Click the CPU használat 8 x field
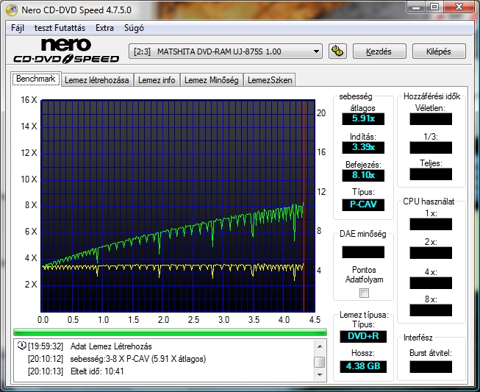 pyautogui.click(x=431, y=310)
